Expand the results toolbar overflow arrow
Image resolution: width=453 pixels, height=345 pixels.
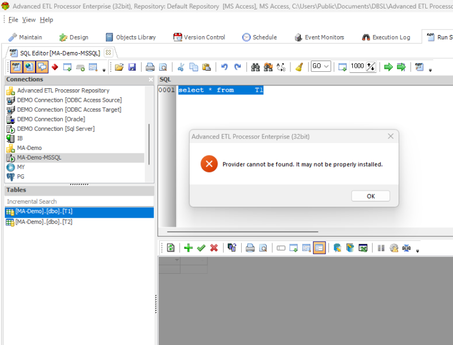[x=417, y=251]
